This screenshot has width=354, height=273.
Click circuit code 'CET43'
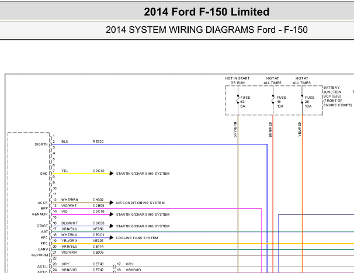pyautogui.click(x=98, y=264)
